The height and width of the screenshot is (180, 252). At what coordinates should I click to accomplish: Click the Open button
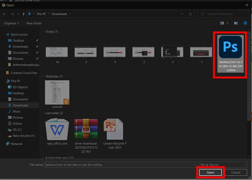[210, 172]
